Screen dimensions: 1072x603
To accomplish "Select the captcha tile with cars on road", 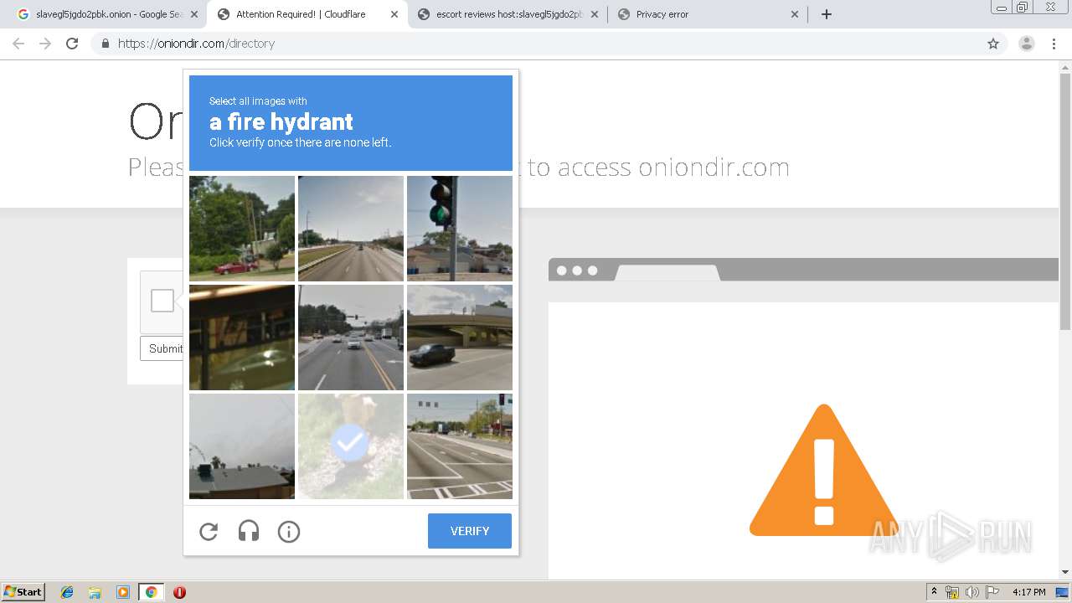I will (x=351, y=338).
